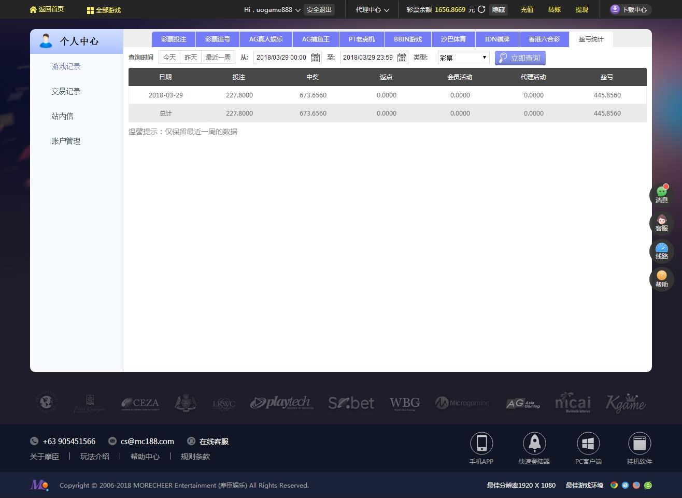Switch to the 沙巴体育 tab
The width and height of the screenshot is (682, 498).
[453, 39]
